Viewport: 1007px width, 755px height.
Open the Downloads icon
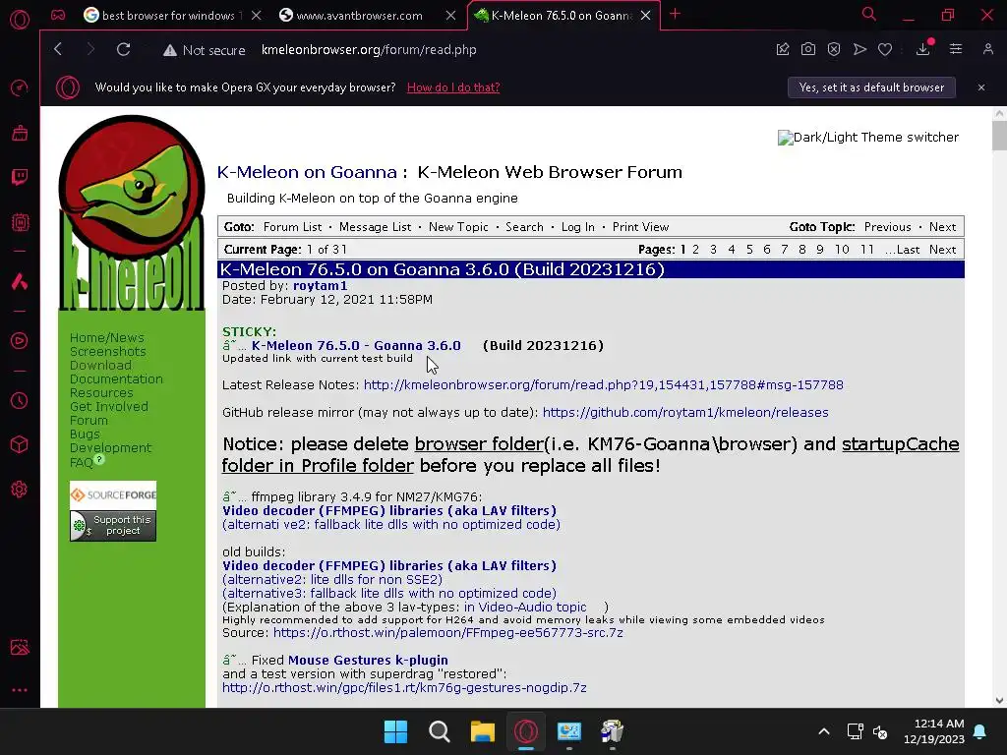click(x=922, y=49)
